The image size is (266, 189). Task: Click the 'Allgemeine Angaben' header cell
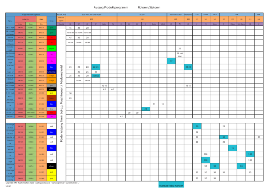pyautogui.click(x=31, y=14)
